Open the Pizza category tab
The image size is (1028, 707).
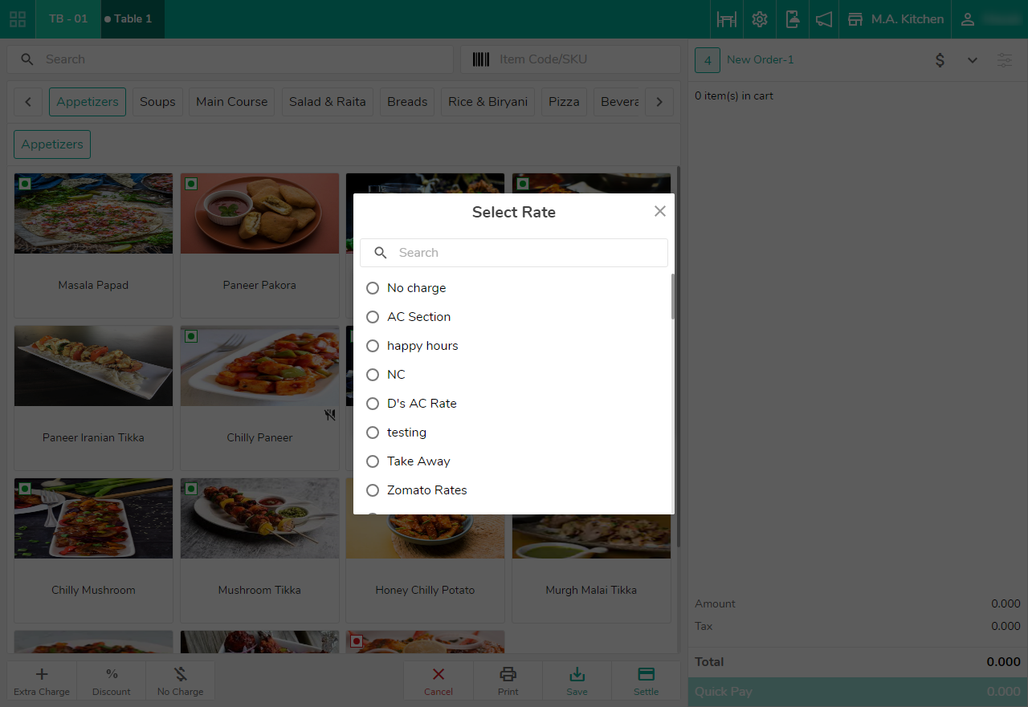coord(564,102)
